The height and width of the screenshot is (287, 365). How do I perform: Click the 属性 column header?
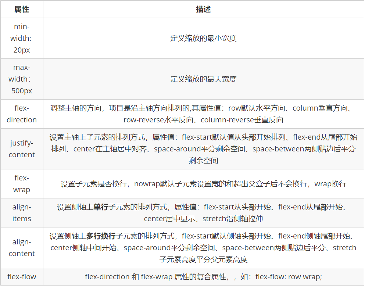[21, 9]
